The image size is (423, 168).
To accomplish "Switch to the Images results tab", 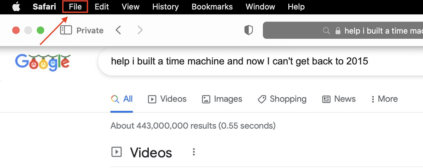I will tap(222, 99).
